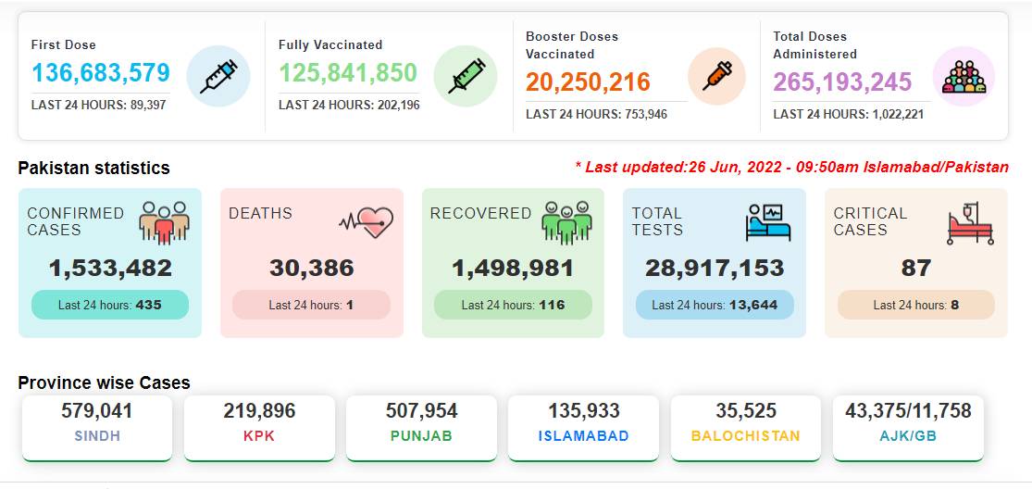Open the Islamabad cases card
Viewport: 1032px width, 489px height.
584,428
